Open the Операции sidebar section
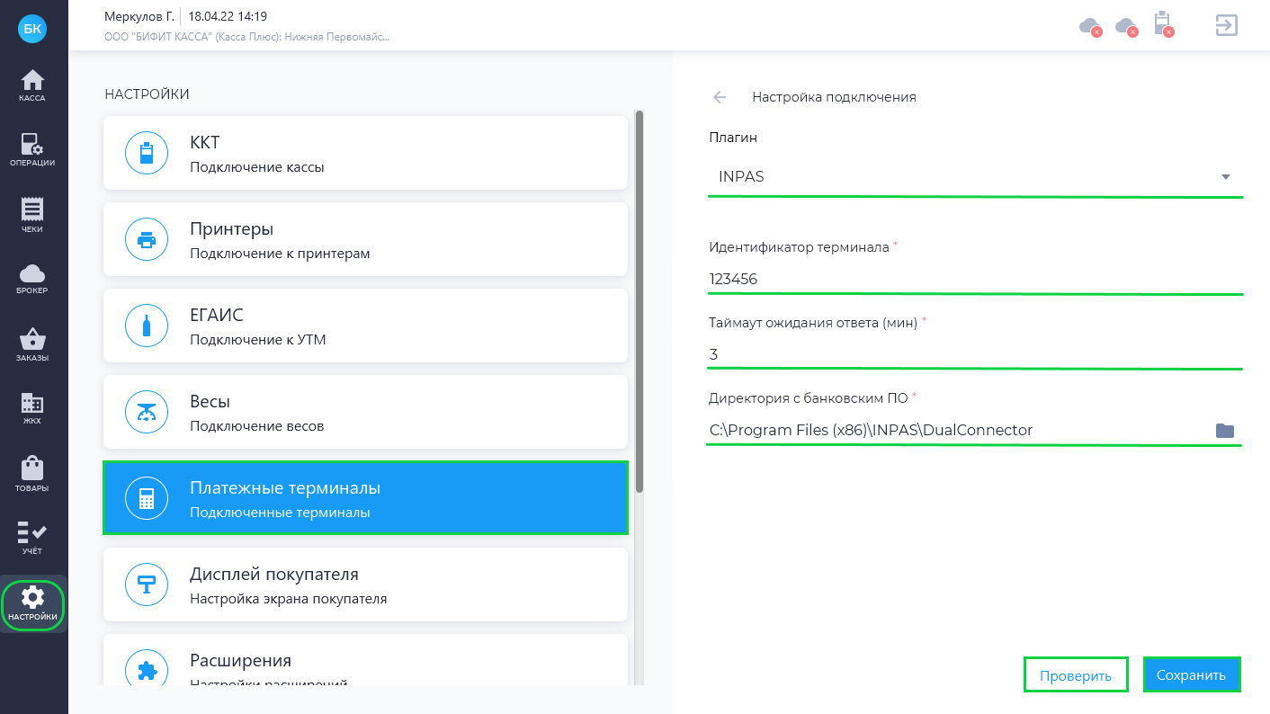Image resolution: width=1270 pixels, height=714 pixels. click(32, 149)
